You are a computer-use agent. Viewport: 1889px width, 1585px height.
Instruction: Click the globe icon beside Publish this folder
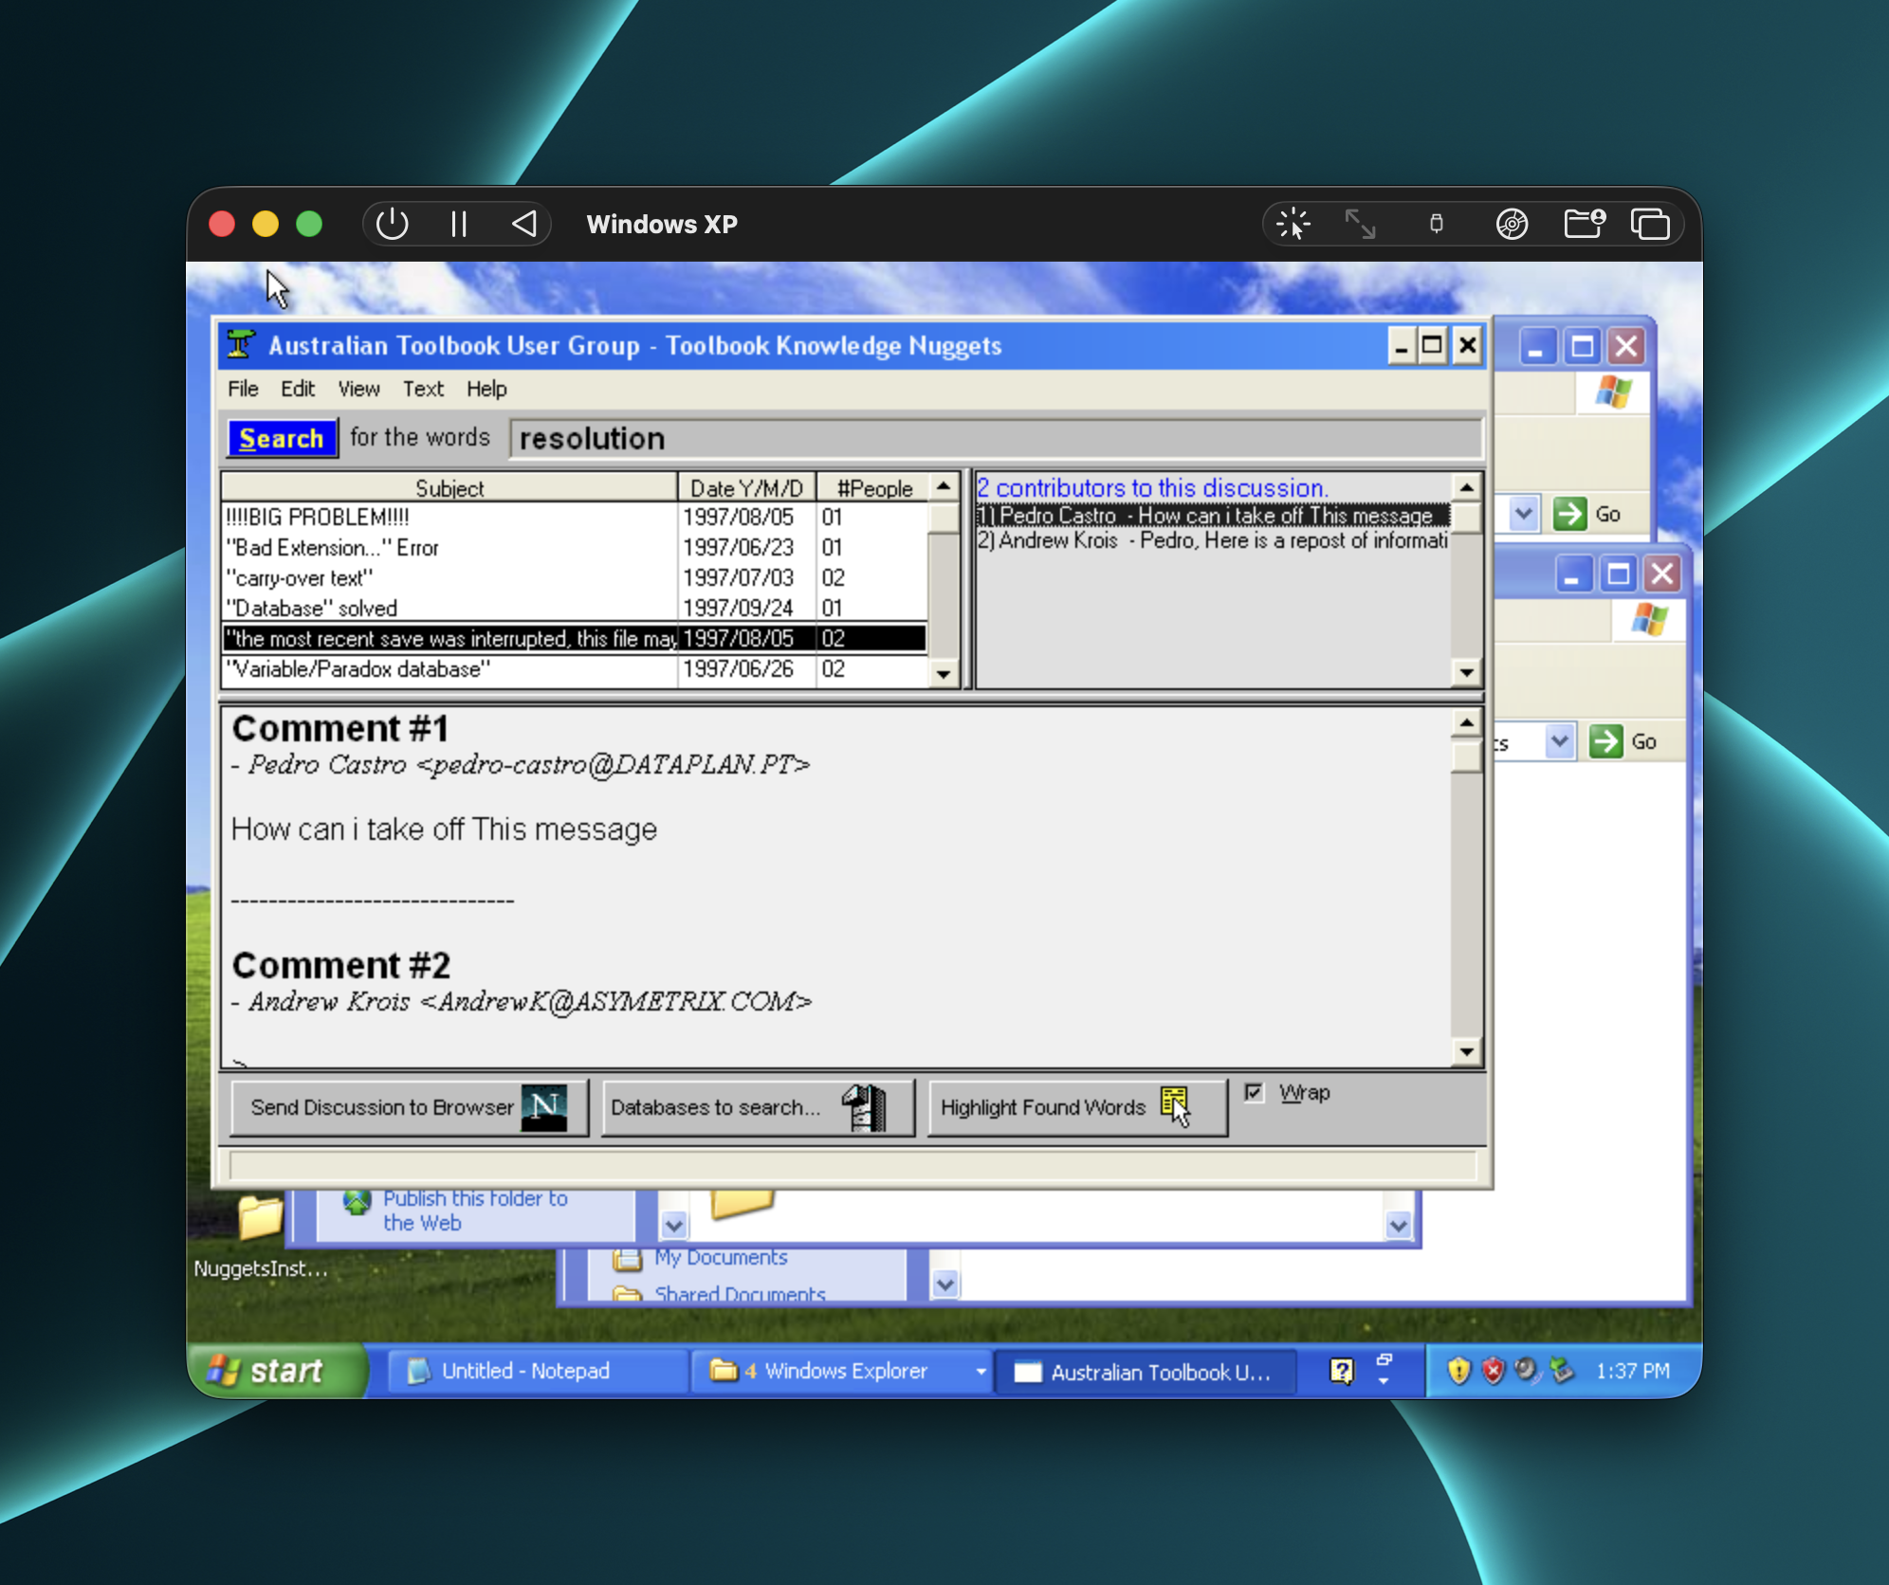(x=357, y=1202)
